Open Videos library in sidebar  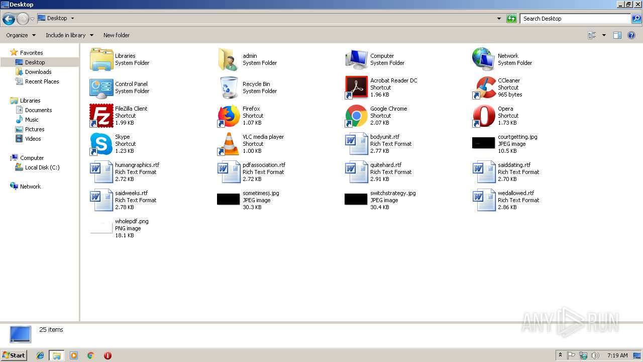coord(33,139)
